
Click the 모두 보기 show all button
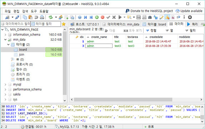coord(132,31)
